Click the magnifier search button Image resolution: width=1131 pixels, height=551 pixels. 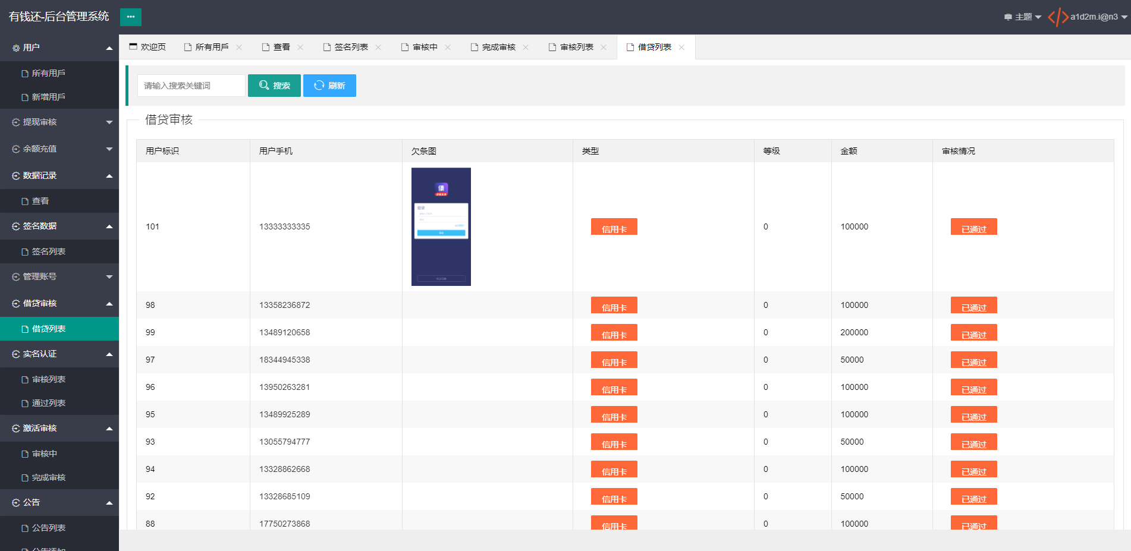click(x=274, y=86)
